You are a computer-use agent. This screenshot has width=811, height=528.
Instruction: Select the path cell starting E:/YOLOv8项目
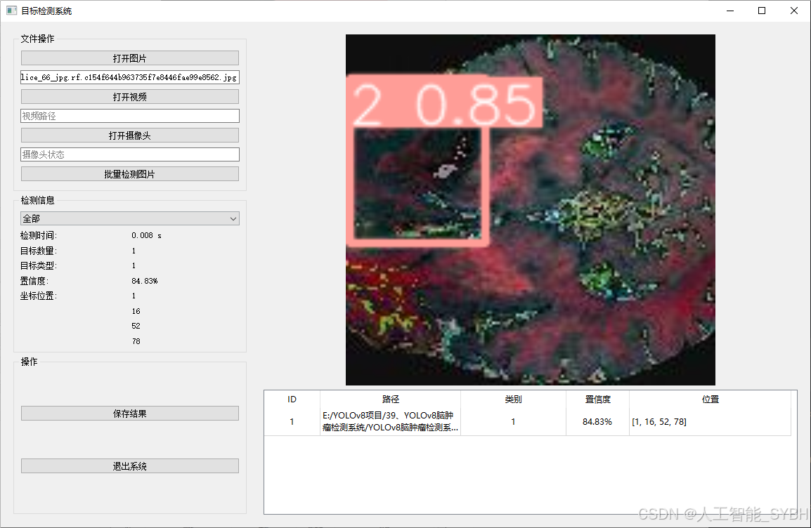[391, 421]
